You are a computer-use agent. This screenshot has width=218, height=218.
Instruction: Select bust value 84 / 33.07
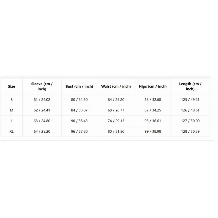tap(79, 110)
